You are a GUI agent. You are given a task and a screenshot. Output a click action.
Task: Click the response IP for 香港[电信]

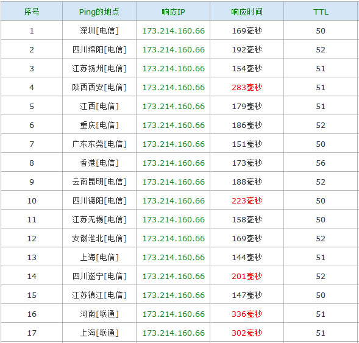[x=174, y=163]
